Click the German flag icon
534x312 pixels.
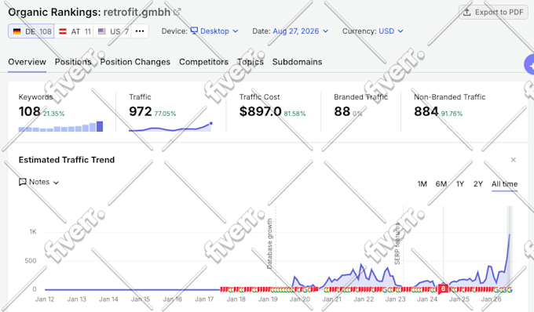16,31
